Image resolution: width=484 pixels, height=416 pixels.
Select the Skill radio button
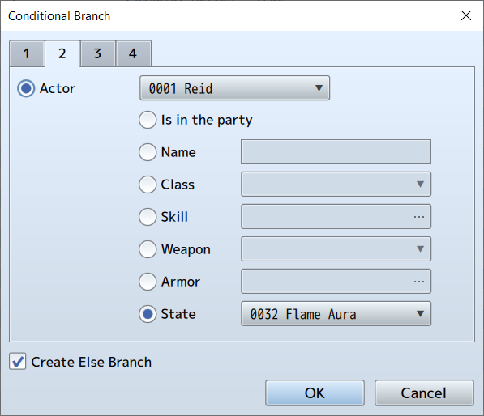(148, 217)
